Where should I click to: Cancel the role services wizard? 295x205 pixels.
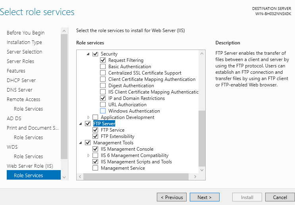coord(280,197)
